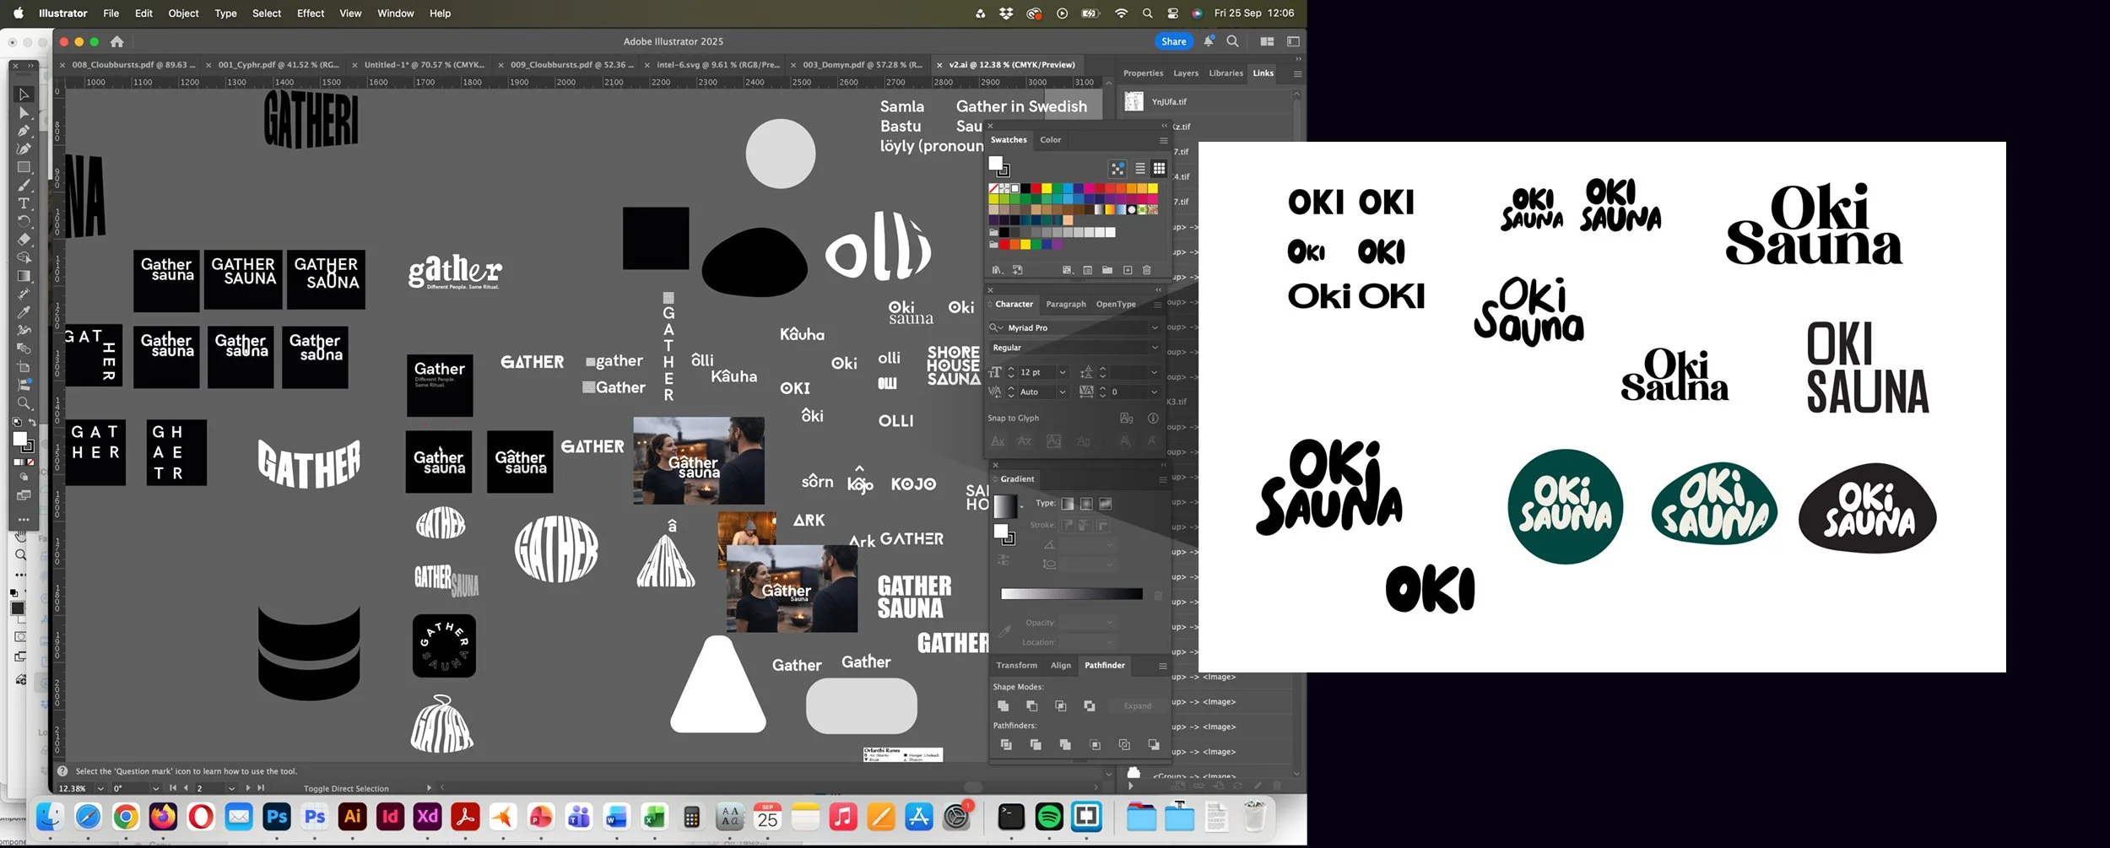Open the kerning Auto dropdown
Image resolution: width=2110 pixels, height=848 pixels.
tap(1063, 392)
